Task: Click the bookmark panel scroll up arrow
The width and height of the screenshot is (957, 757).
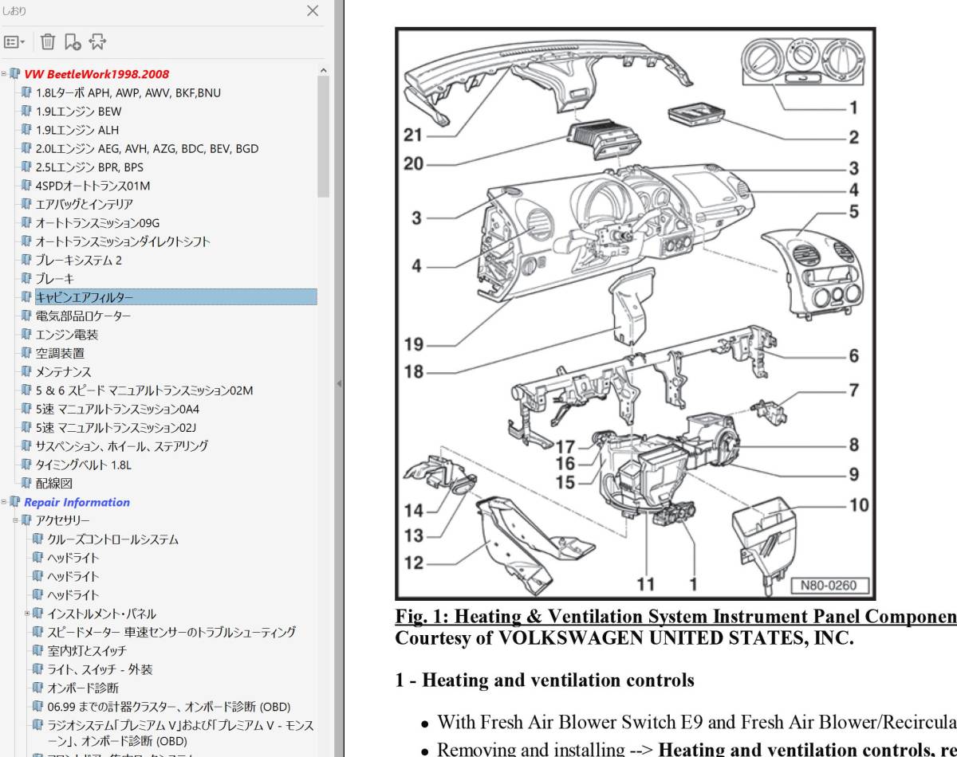Action: pyautogui.click(x=323, y=70)
